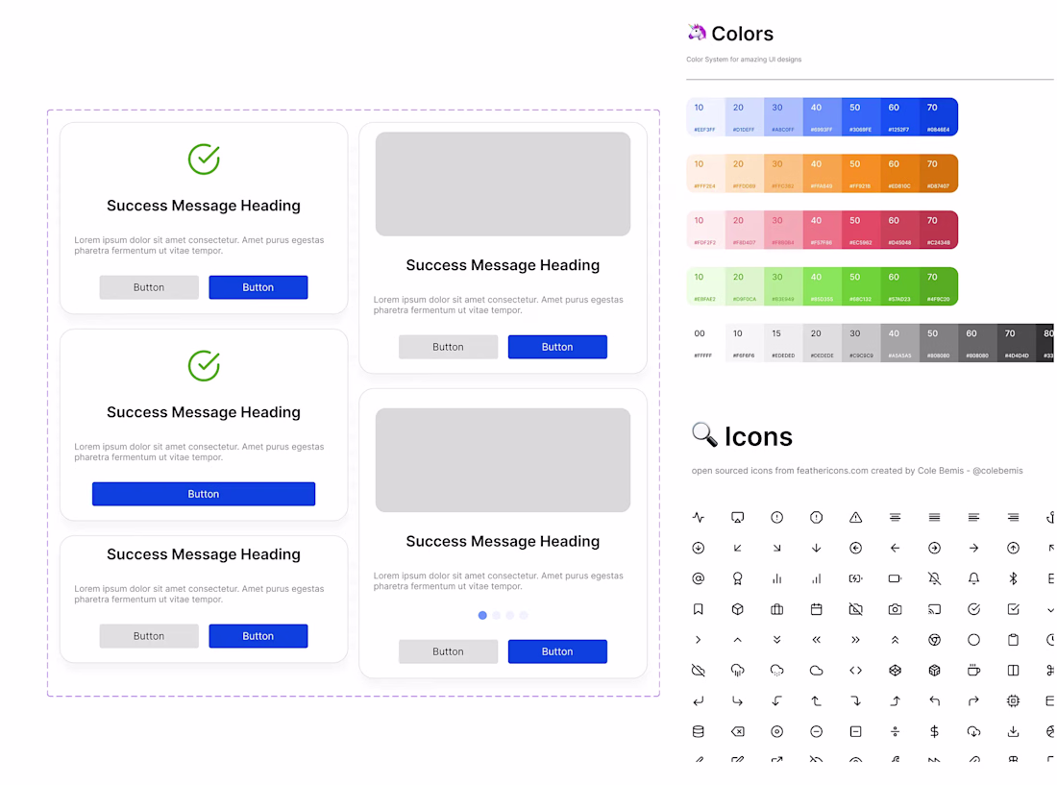Click blue Button in the icon-less card
The width and height of the screenshot is (1057, 785).
pos(258,636)
